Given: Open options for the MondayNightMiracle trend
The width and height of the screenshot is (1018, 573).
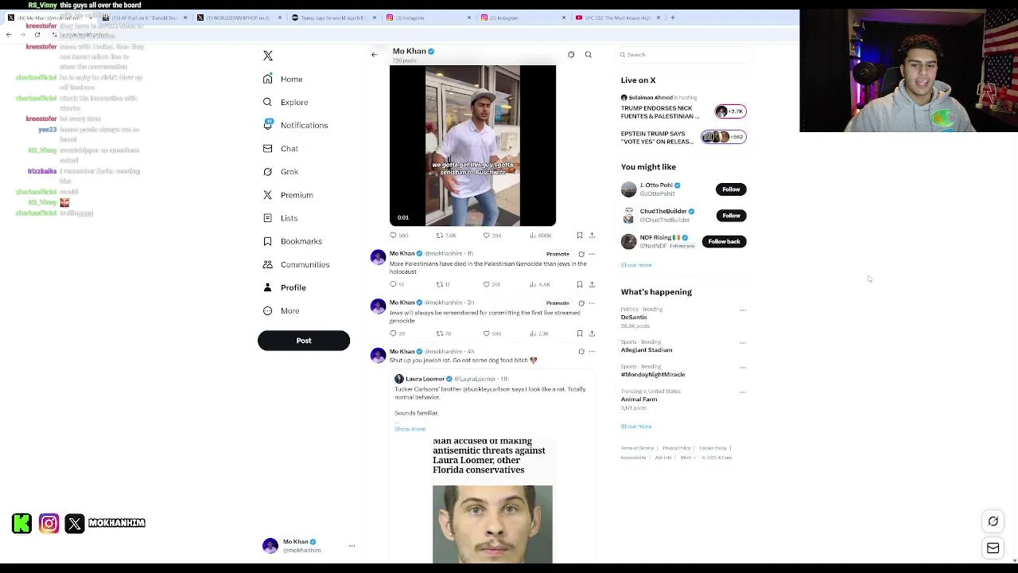Looking at the screenshot, I should click(743, 368).
